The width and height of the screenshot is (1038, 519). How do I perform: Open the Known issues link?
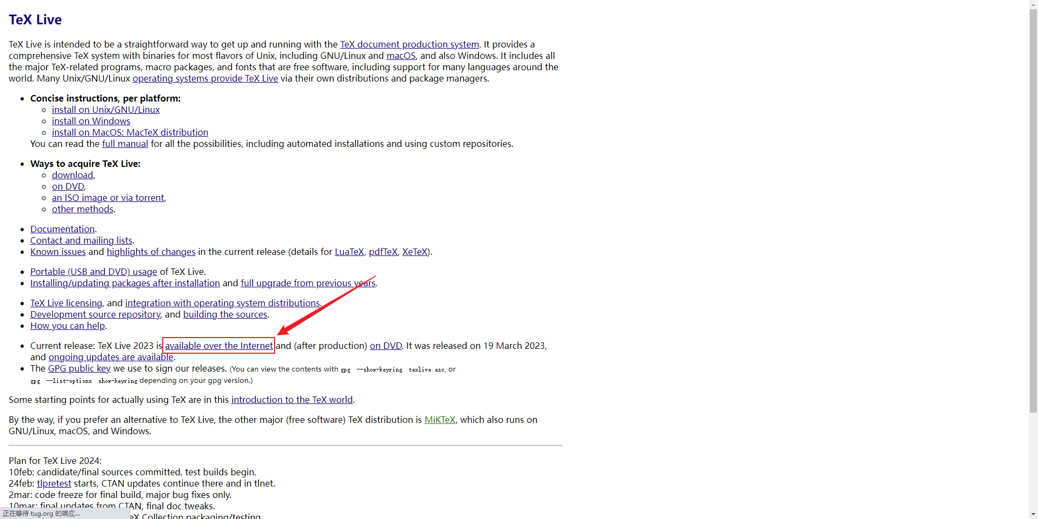click(x=58, y=252)
